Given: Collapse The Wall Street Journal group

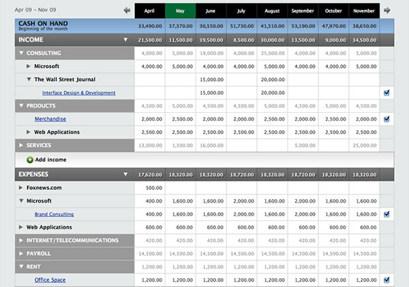Looking at the screenshot, I should coord(29,80).
